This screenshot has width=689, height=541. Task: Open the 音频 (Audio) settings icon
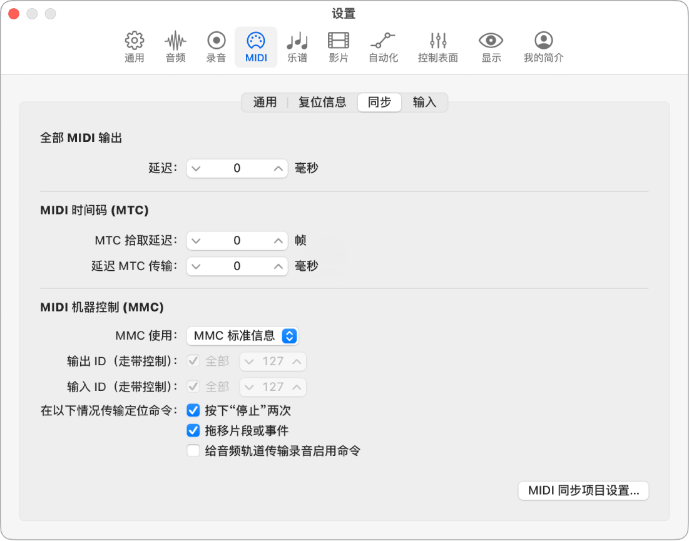(x=175, y=47)
